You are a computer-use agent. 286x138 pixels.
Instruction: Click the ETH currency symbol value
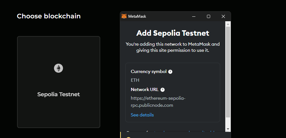(x=135, y=80)
